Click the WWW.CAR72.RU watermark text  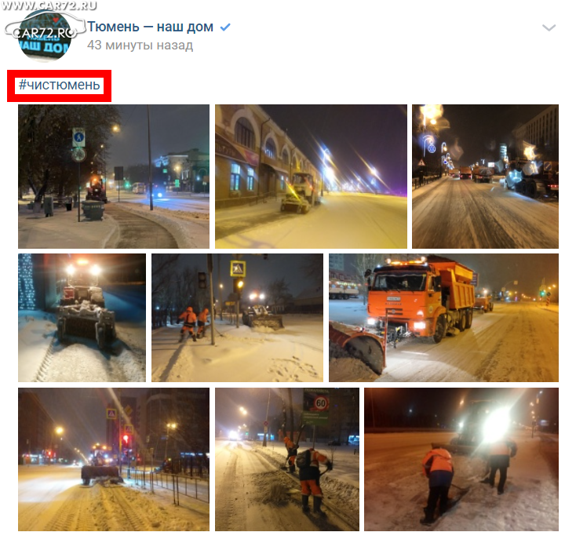tap(49, 5)
